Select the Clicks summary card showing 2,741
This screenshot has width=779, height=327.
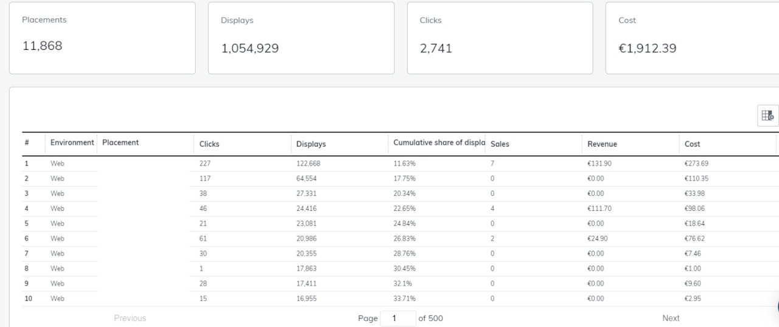point(500,38)
